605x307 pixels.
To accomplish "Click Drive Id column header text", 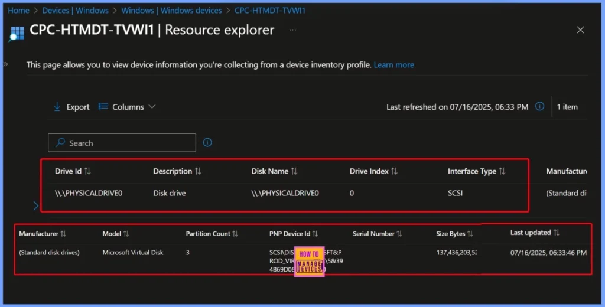I will point(68,171).
